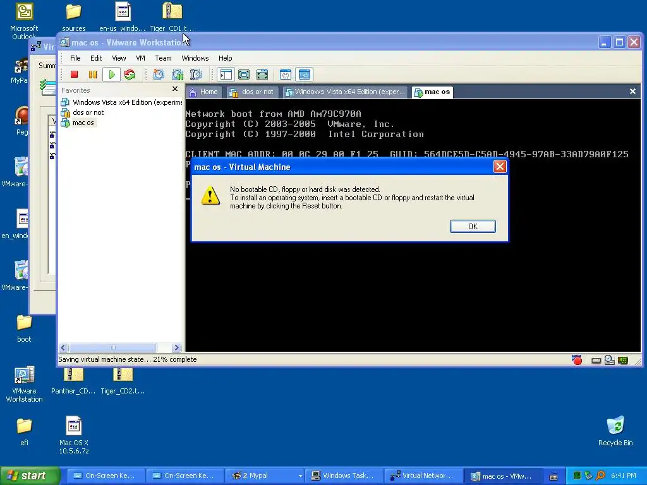
Task: Close the current VM tab with X
Action: click(632, 92)
